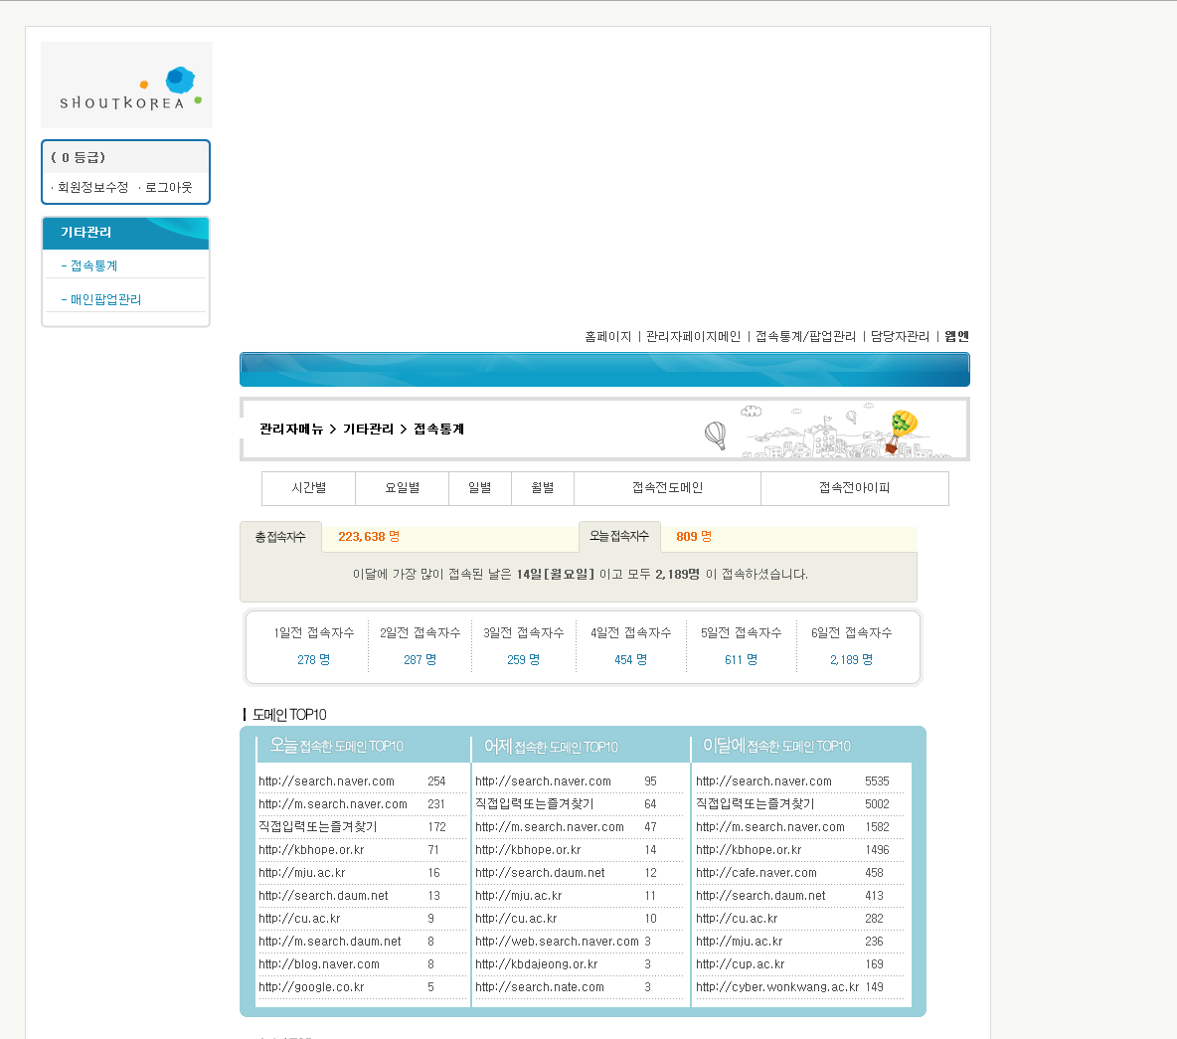Click 로그아웃 to log out

[x=168, y=187]
